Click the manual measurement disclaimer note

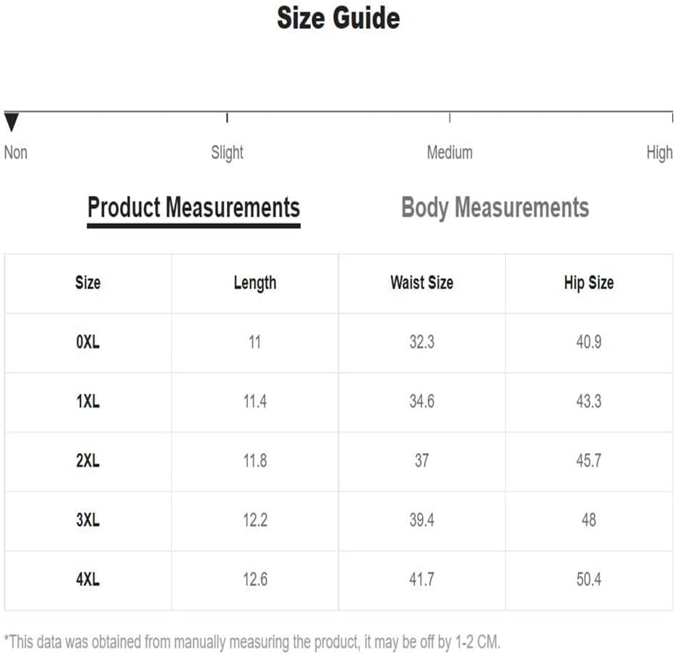(252, 642)
